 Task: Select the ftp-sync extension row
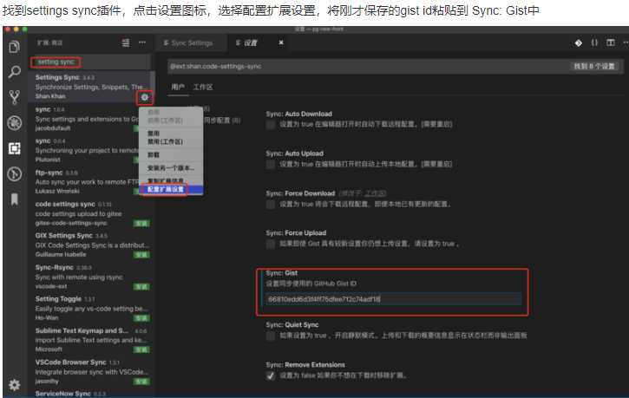tap(90, 181)
